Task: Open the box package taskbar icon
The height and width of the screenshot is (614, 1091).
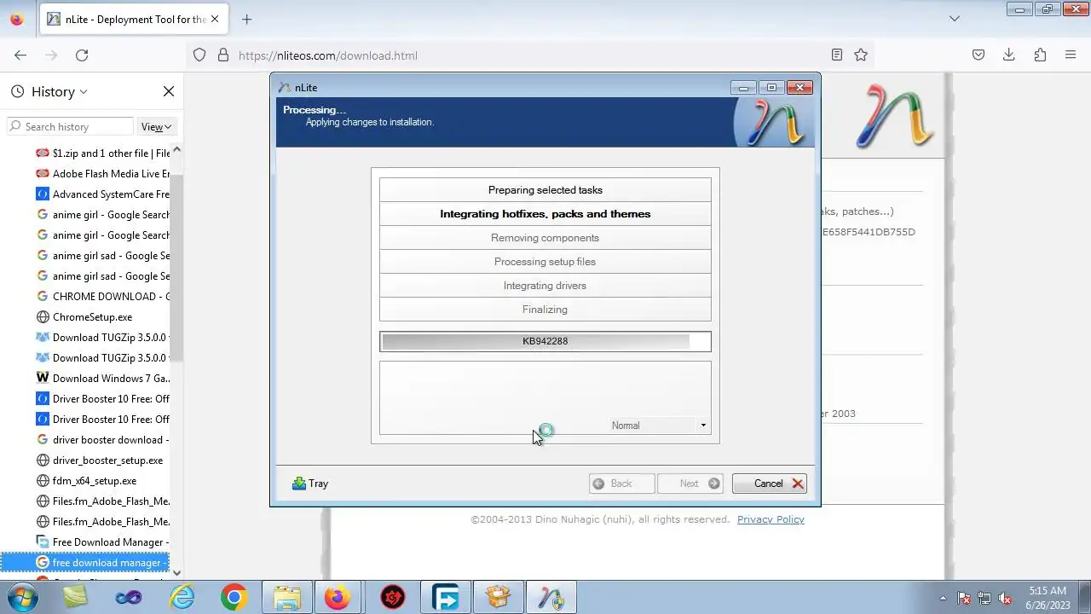Action: (x=498, y=597)
